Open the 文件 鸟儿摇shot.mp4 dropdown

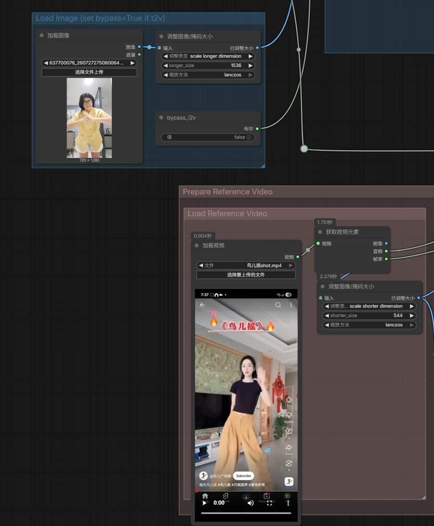pos(246,266)
